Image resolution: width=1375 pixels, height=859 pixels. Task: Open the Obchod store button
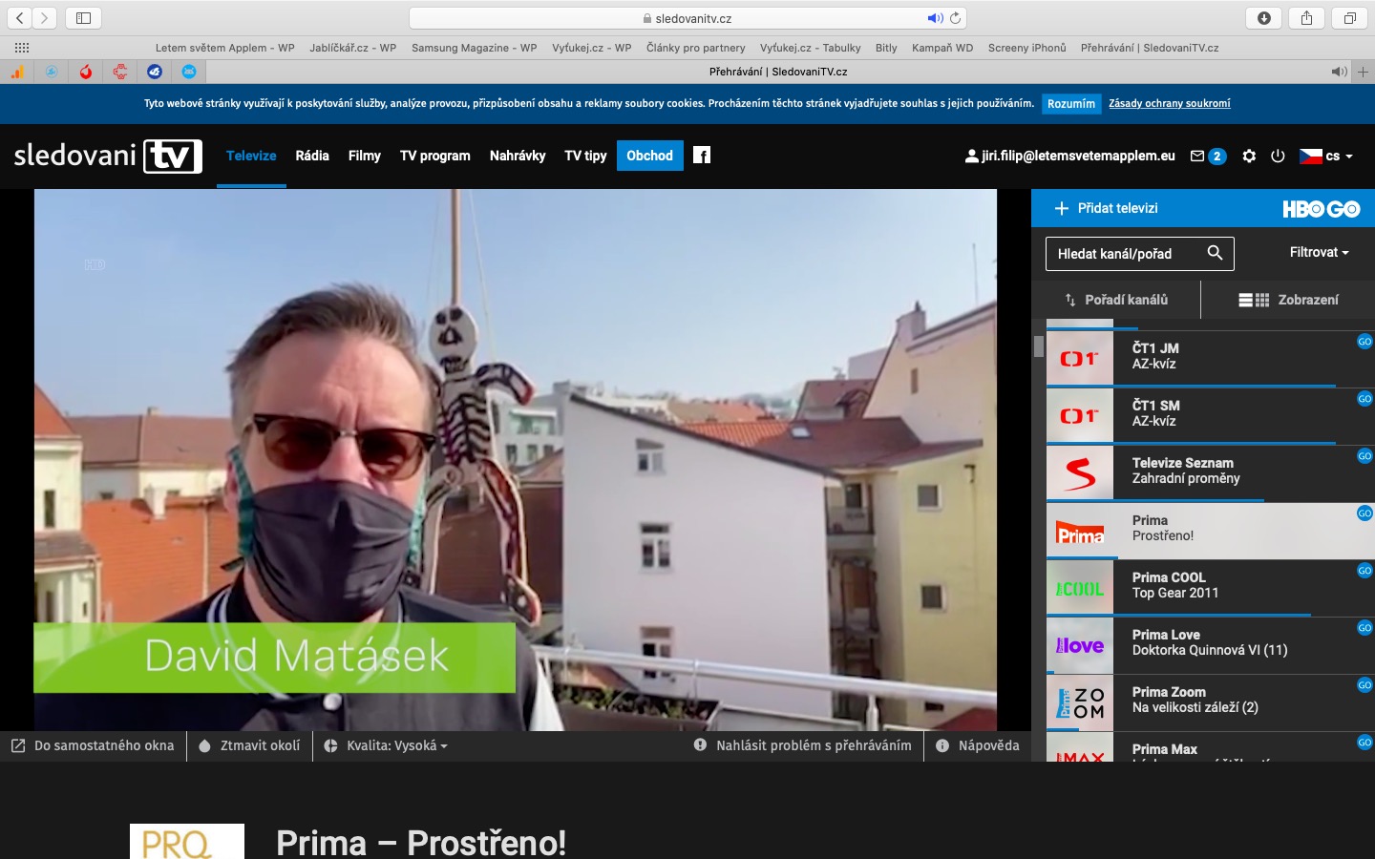tap(650, 156)
